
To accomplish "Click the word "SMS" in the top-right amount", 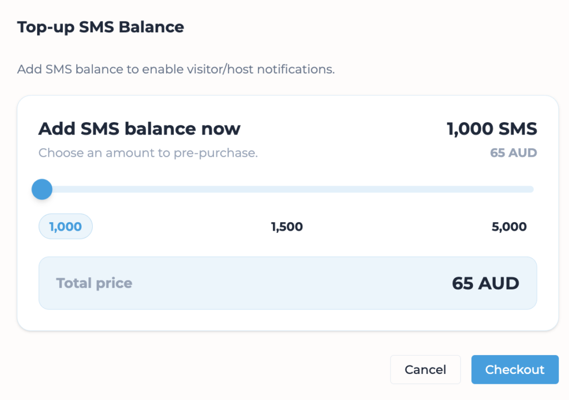I will coord(517,129).
